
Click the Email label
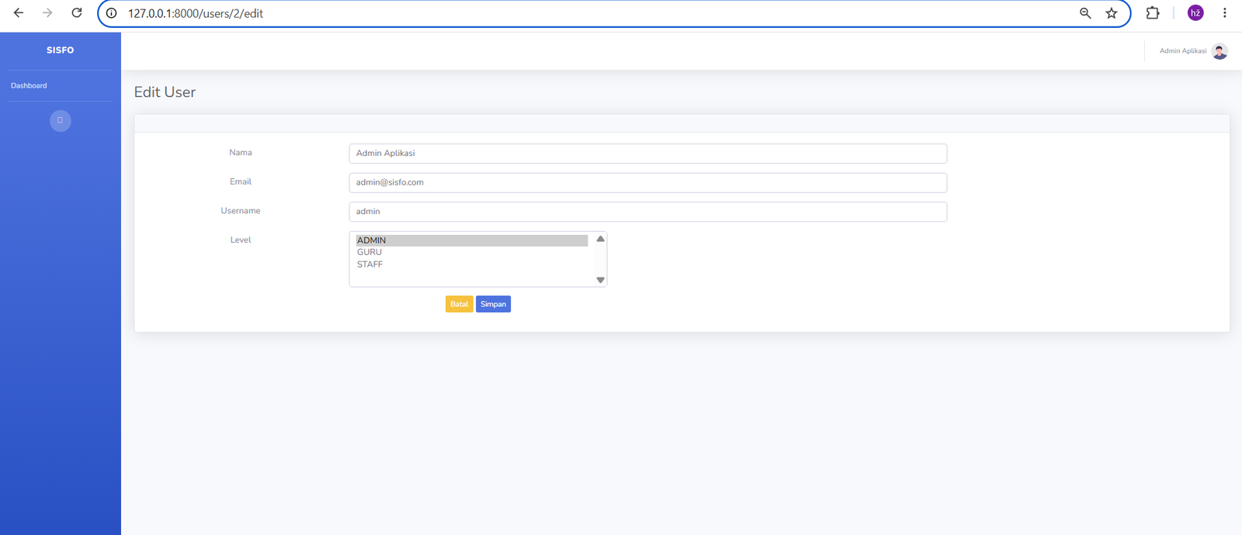[x=241, y=181]
